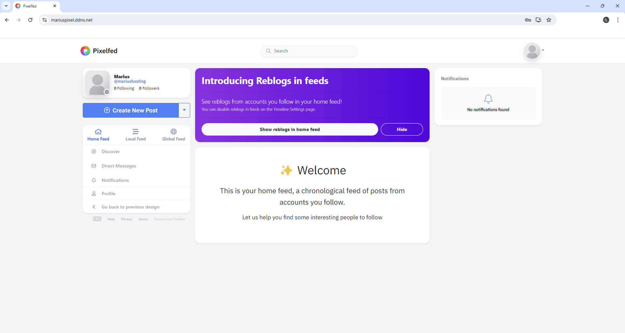Open profile settings gear on avatar

(x=107, y=92)
